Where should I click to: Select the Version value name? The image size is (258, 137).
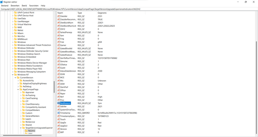63,129
